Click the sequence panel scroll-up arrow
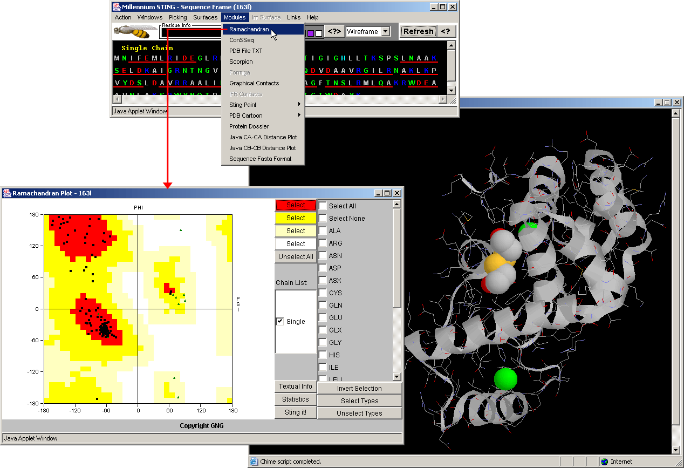 (451, 45)
